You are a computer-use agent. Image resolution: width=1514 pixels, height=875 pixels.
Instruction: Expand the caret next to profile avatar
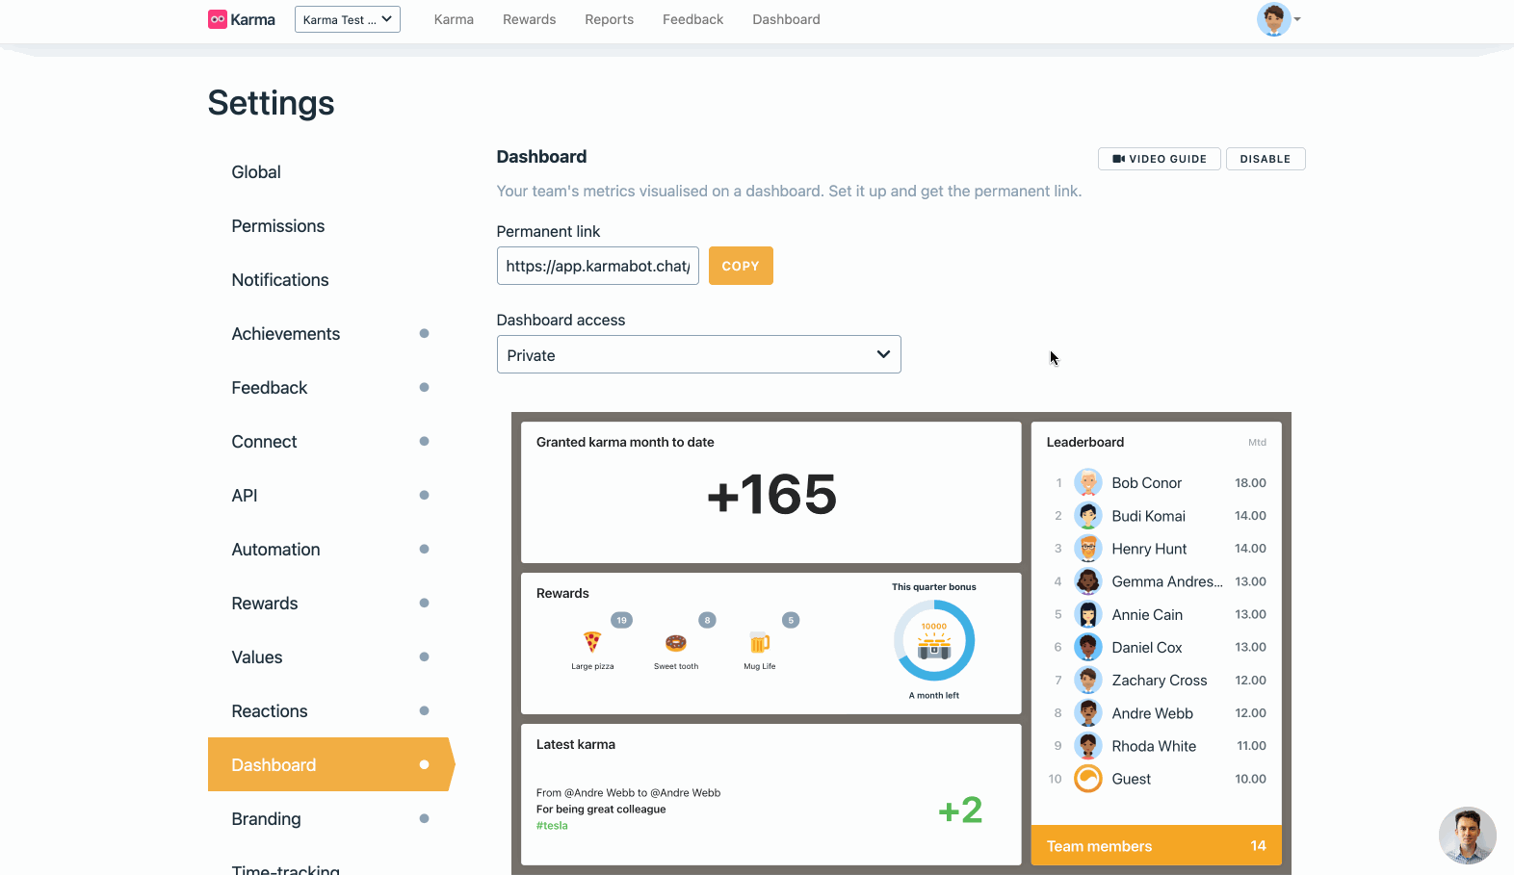tap(1297, 19)
